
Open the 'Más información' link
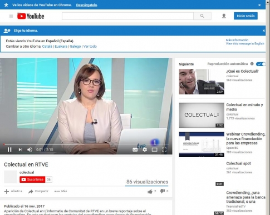237,40
